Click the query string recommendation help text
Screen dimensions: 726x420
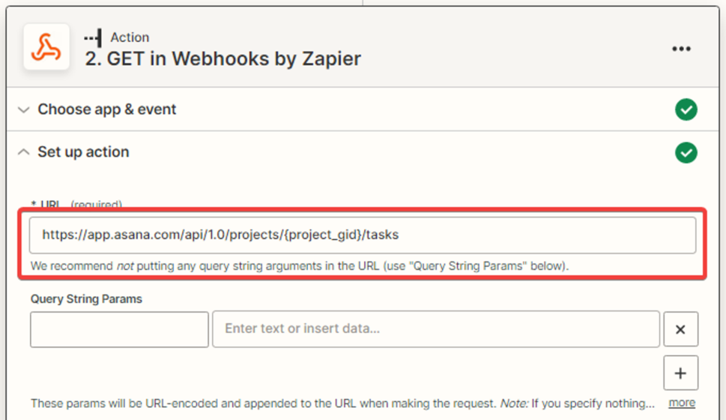point(300,266)
